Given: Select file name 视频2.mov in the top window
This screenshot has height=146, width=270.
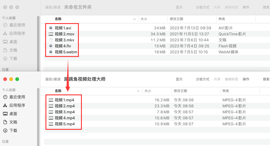Looking at the screenshot, I should pos(65,34).
